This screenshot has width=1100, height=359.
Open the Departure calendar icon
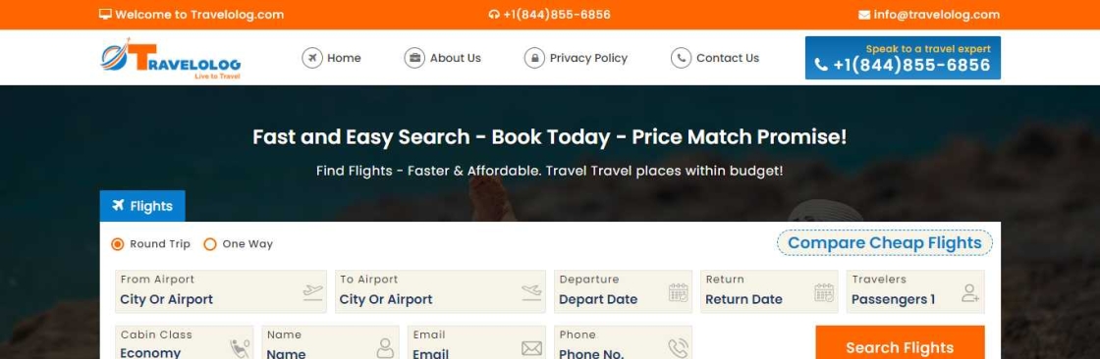[679, 292]
